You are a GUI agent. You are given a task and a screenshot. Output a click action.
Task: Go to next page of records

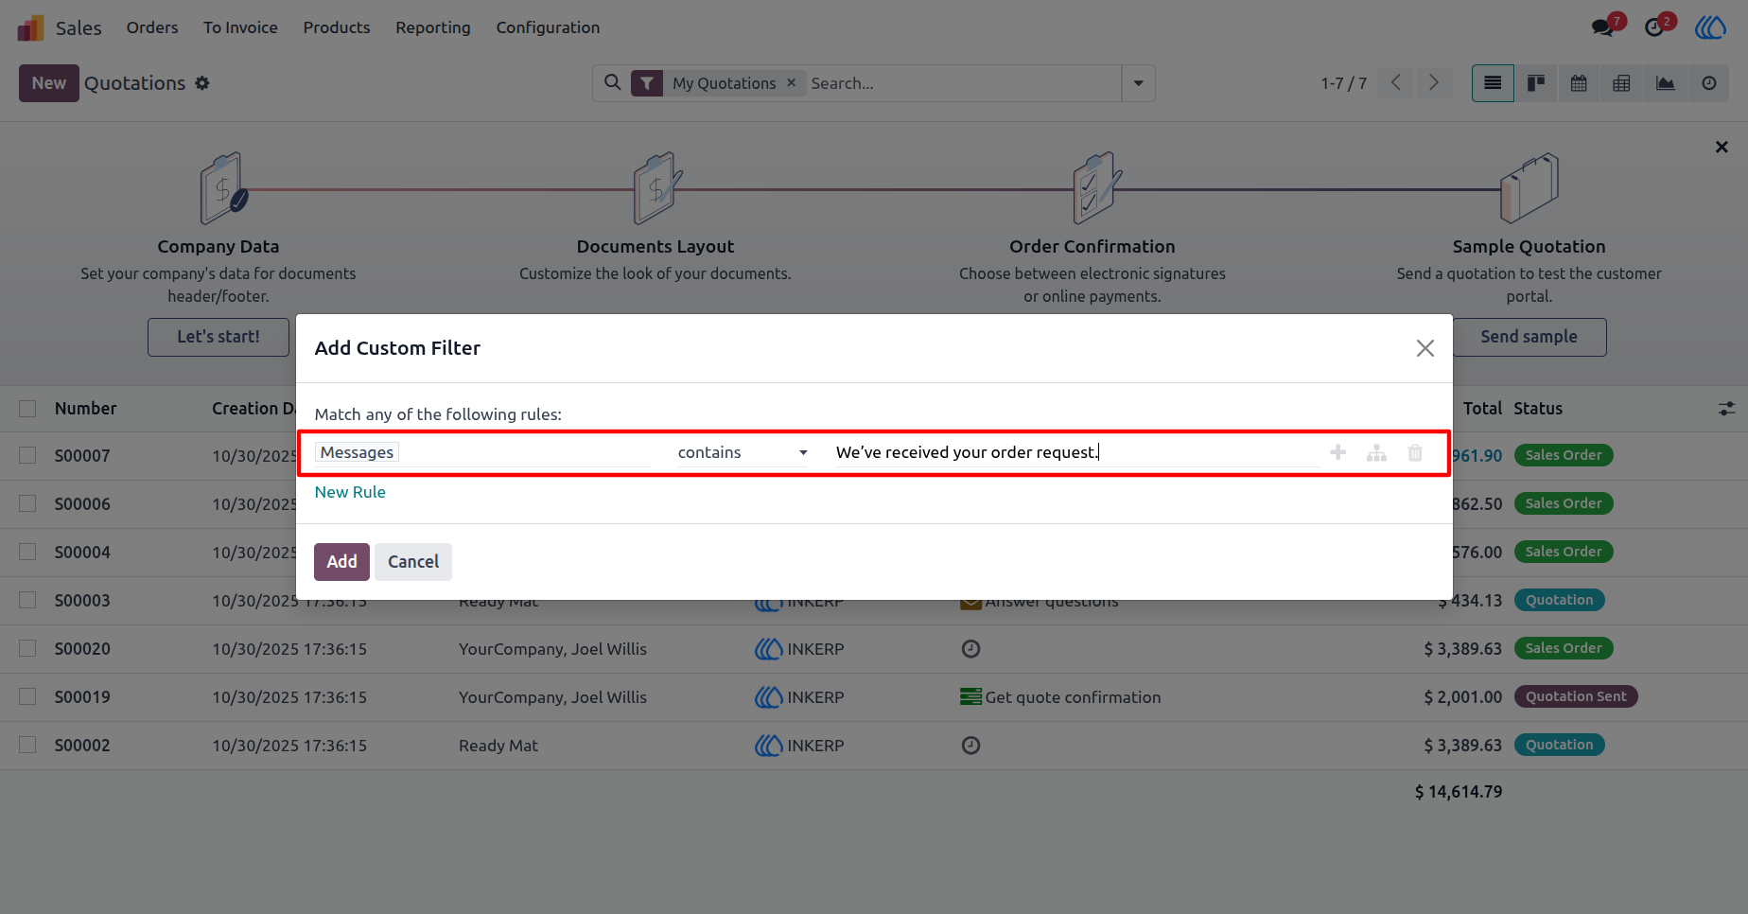point(1434,83)
